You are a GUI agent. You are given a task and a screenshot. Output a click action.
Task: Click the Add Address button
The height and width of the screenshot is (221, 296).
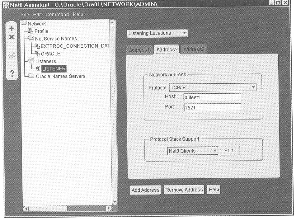(145, 190)
